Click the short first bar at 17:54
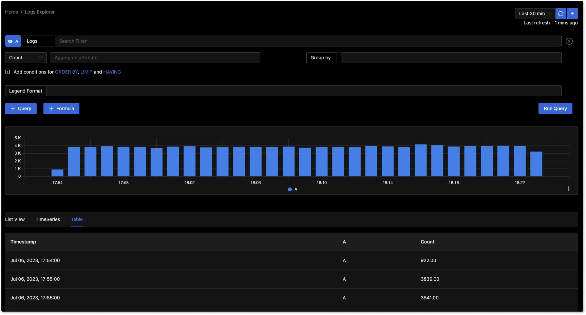586x315 pixels. [x=57, y=173]
